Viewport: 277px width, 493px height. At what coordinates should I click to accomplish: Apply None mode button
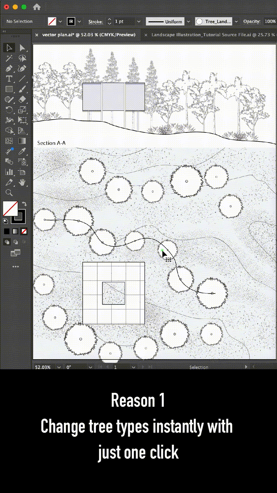(24, 232)
